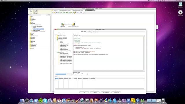Click the Step name input field
Image resolution: width=185 pixels, height=104 pixels.
point(116,32)
